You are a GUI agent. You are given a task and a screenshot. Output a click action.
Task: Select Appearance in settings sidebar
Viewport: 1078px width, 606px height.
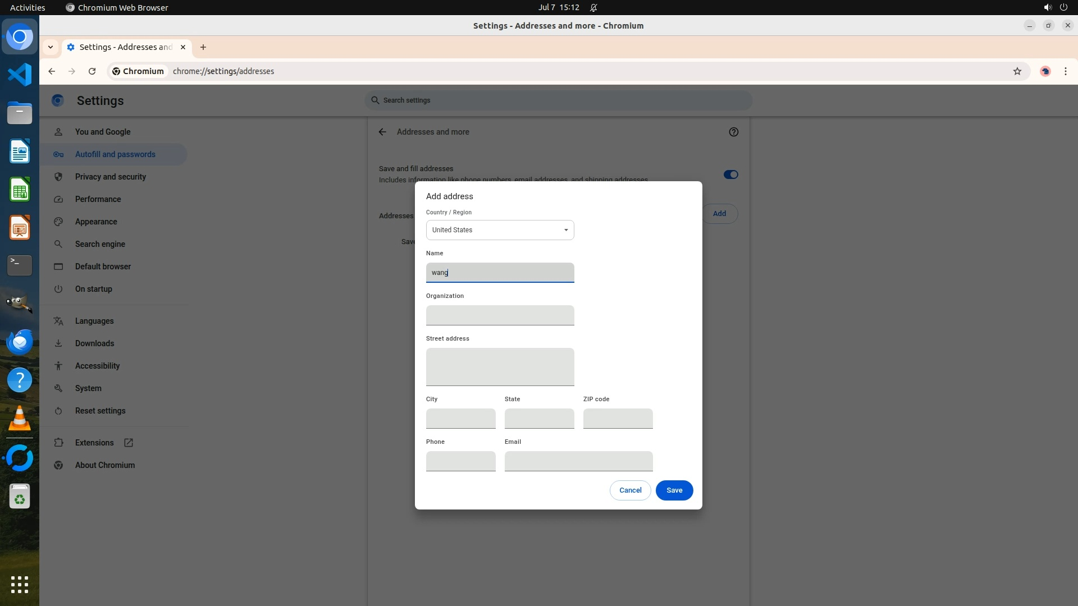pyautogui.click(x=96, y=222)
